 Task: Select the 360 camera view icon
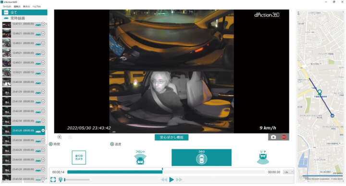click(201, 157)
